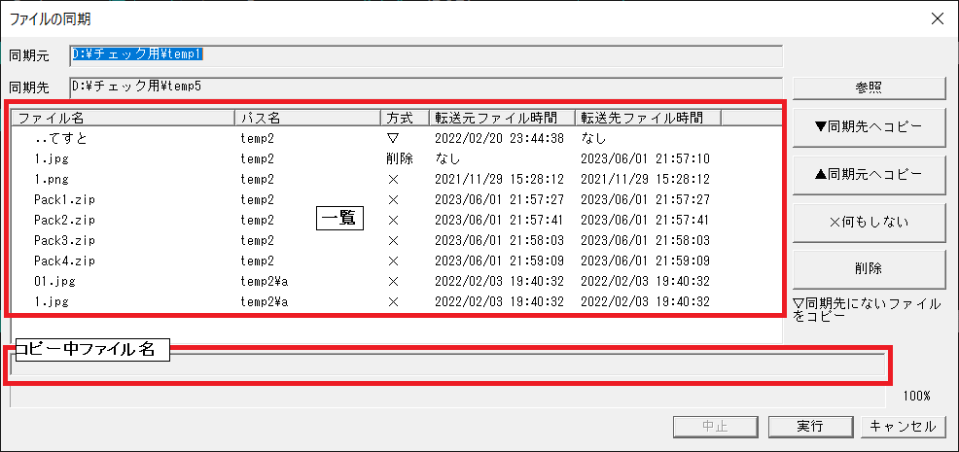Image resolution: width=959 pixels, height=452 pixels.
Task: Click temp2¥a path in 01.jpg row
Action: [265, 281]
